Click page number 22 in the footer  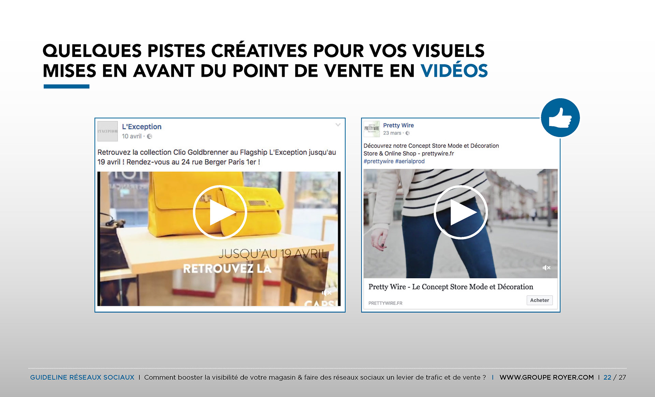[607, 377]
